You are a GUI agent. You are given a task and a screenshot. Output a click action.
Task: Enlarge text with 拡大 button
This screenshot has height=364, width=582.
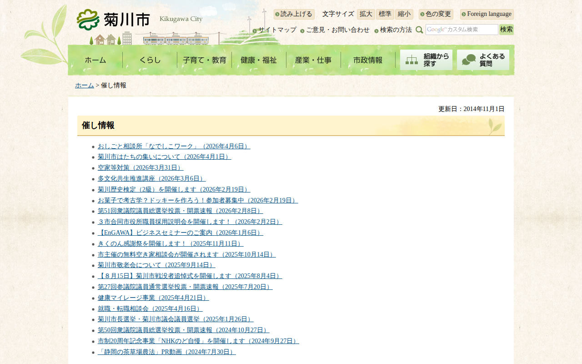[x=366, y=14]
